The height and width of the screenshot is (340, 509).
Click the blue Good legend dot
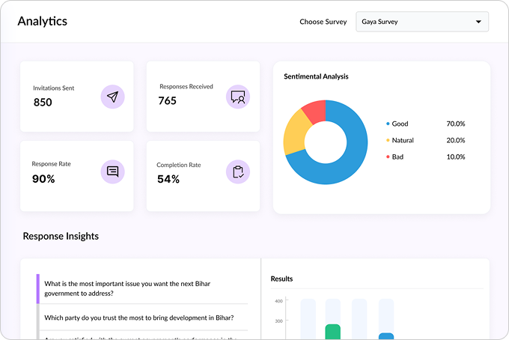388,124
